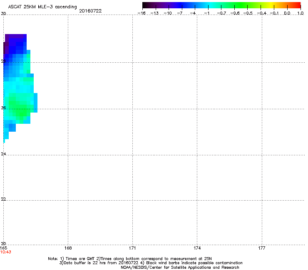The height and width of the screenshot is (270, 308).
Task: Click the longitude label 177
Action: [262, 248]
